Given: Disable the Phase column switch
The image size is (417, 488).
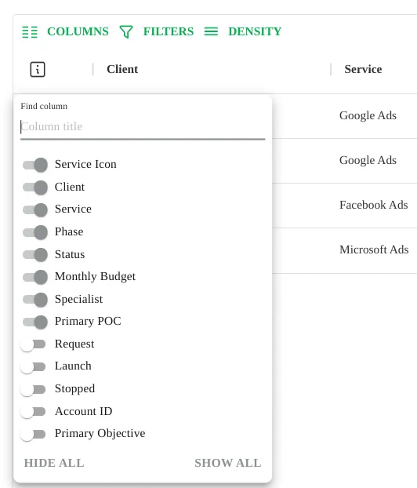Looking at the screenshot, I should (x=35, y=232).
